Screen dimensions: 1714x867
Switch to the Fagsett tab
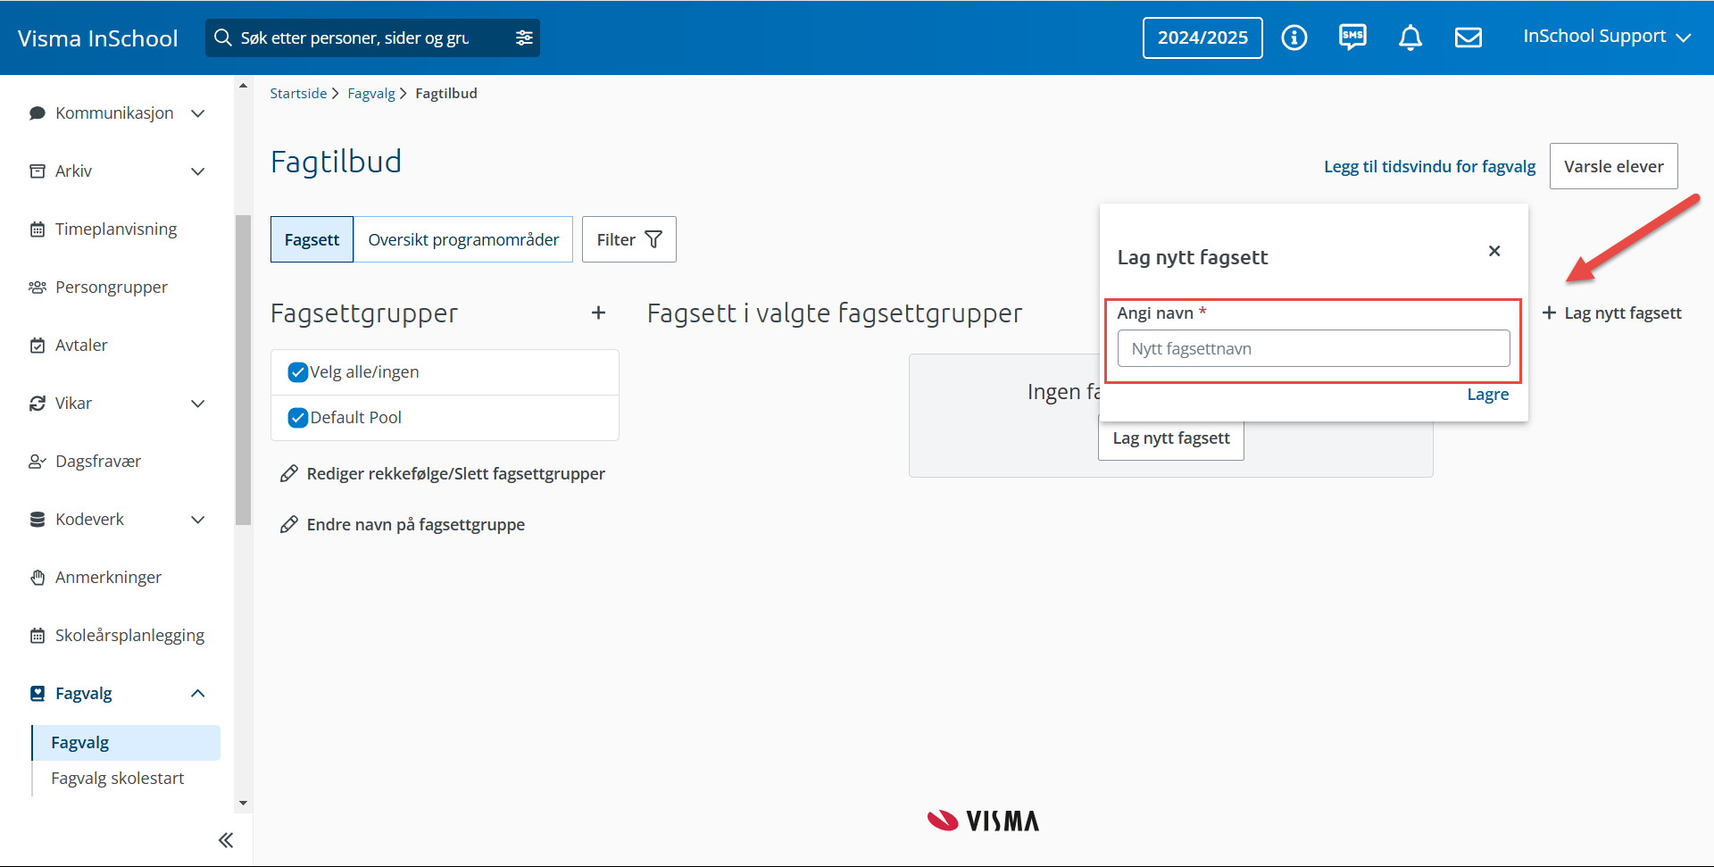312,239
